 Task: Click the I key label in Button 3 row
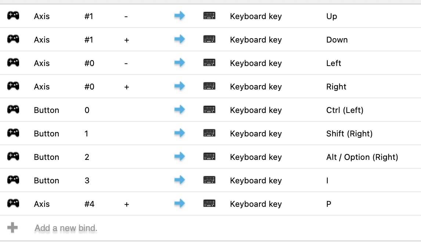pyautogui.click(x=327, y=180)
